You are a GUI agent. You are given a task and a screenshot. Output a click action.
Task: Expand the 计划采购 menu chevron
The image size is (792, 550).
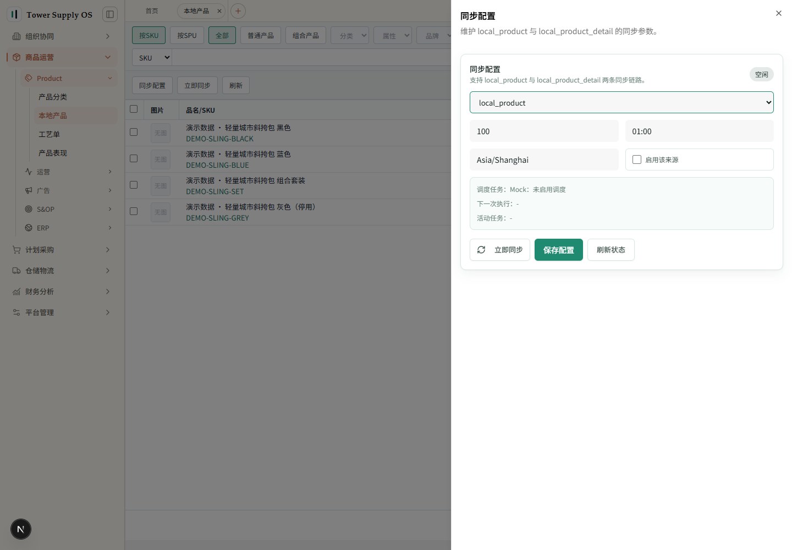[108, 250]
